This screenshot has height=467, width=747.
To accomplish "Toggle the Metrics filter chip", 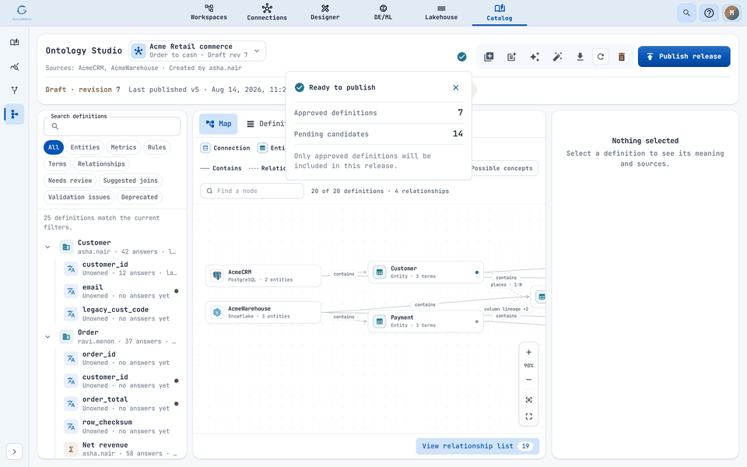I will coord(124,147).
